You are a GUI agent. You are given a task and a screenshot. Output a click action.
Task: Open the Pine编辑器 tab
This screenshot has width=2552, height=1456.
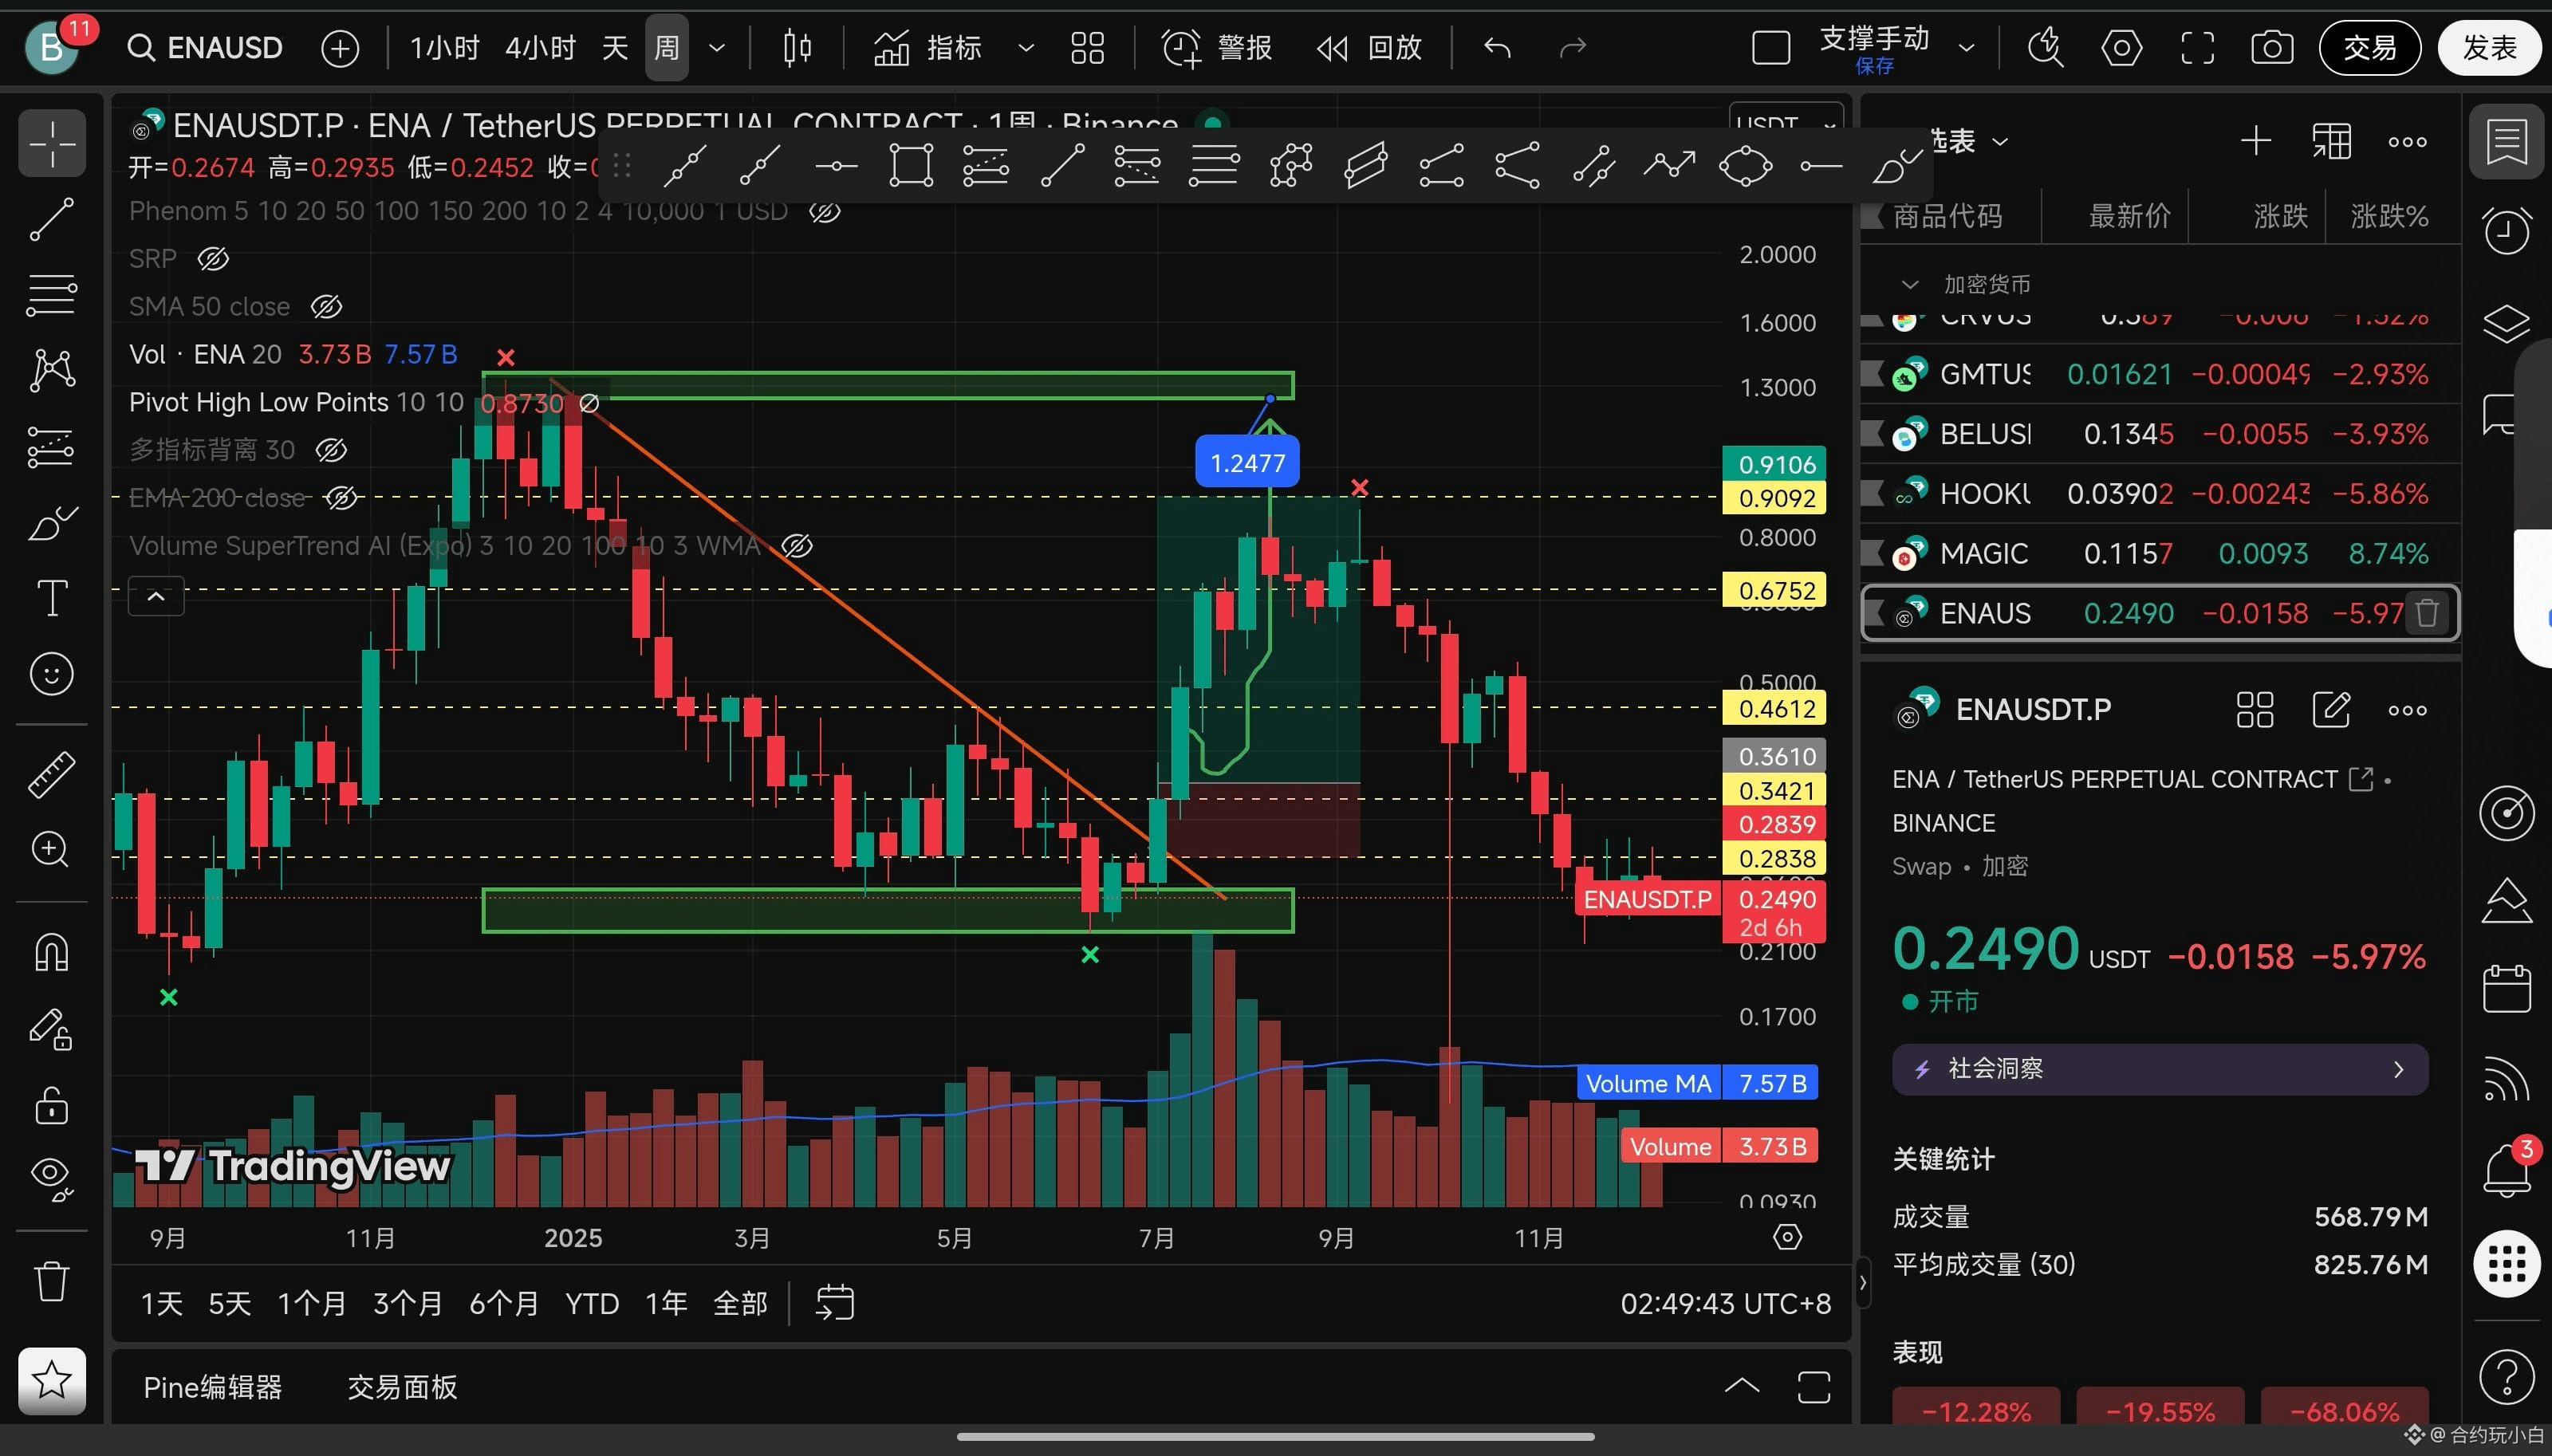(213, 1387)
